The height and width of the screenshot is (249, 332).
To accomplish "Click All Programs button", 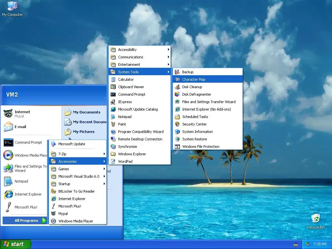I will [25, 220].
